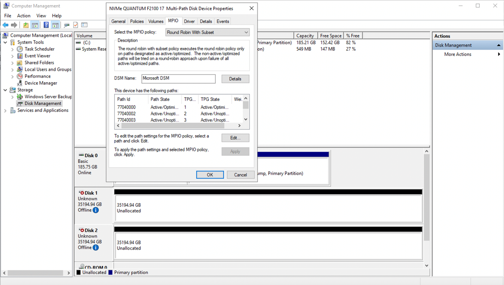This screenshot has width=504, height=285.
Task: Collapse the Disk Management actions section
Action: point(499,45)
